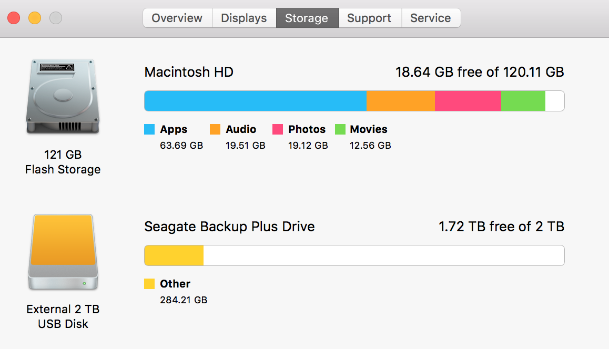Open the Service tab
The image size is (609, 349).
point(431,18)
